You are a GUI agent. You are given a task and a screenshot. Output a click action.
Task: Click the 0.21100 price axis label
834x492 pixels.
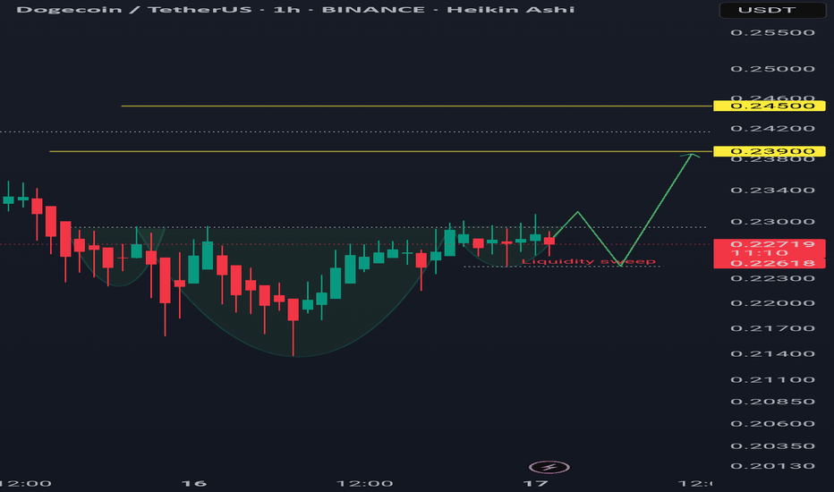[773, 380]
